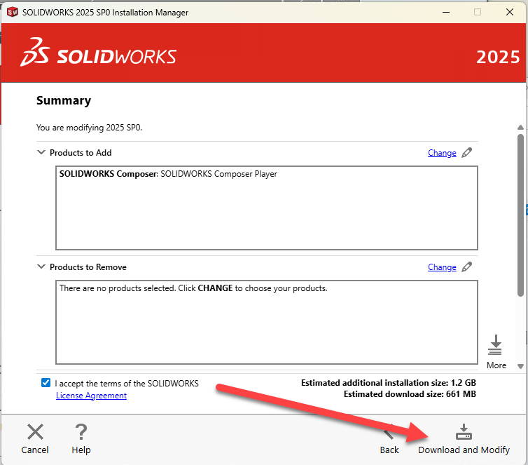
Task: Click the Estimated download size 661 MB text
Action: coord(410,394)
